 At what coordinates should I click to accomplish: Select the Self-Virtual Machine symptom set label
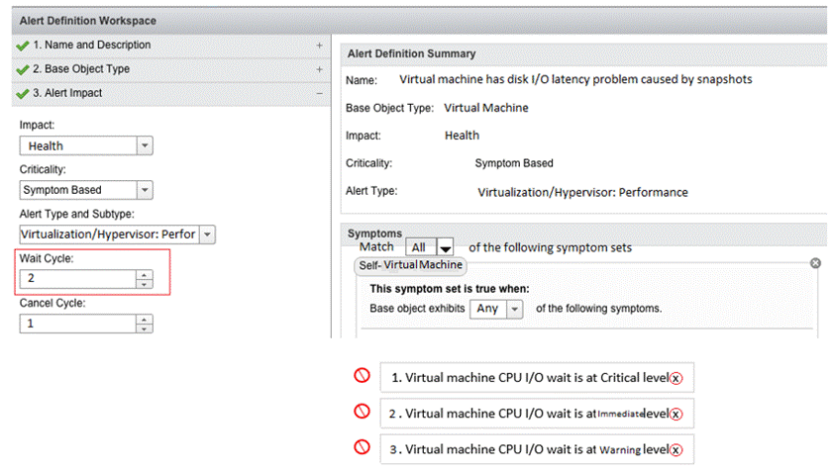(410, 266)
